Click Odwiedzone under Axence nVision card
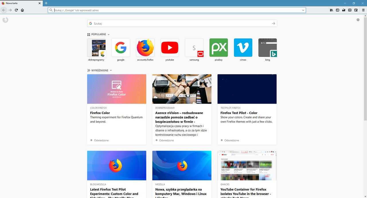 click(167, 141)
